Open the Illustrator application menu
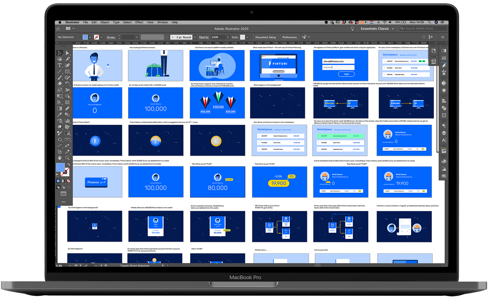 pos(72,22)
